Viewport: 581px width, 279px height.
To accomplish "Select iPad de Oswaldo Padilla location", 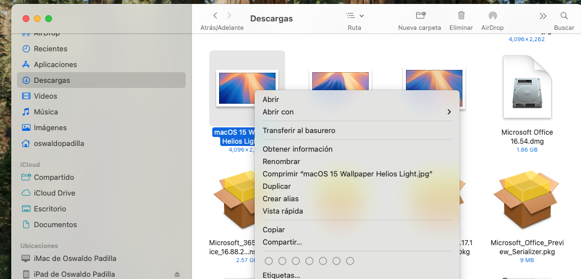I will [x=101, y=274].
